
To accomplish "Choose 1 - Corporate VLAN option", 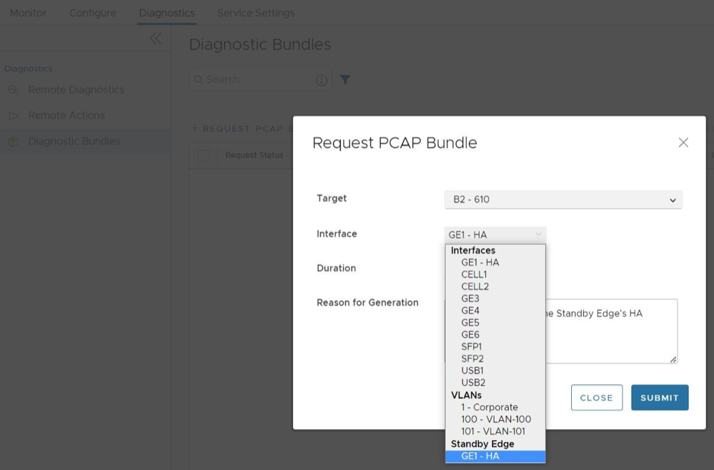I will pyautogui.click(x=489, y=407).
